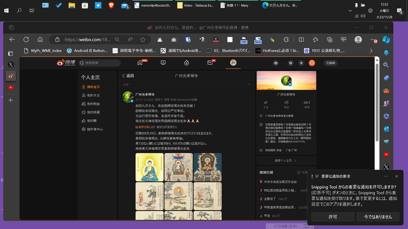Image resolution: width=408 pixels, height=229 pixels.
Task: Click 1万 粉丝 count on profile card
Action: click(x=286, y=104)
